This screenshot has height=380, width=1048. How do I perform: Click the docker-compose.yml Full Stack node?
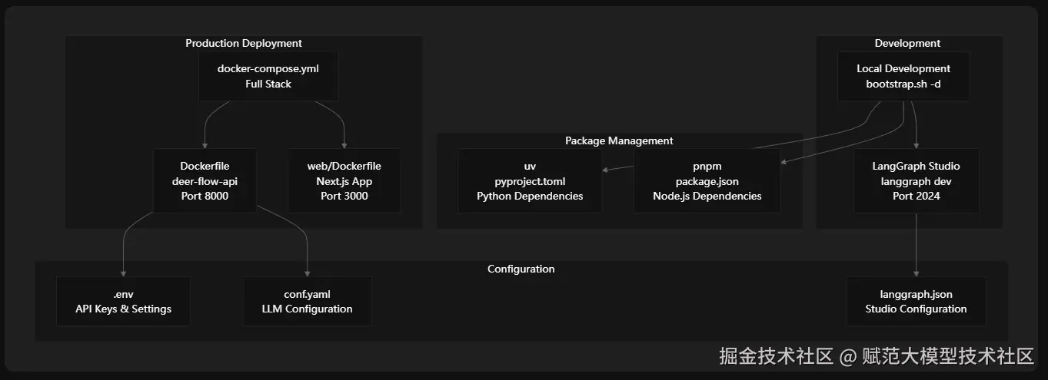click(268, 77)
